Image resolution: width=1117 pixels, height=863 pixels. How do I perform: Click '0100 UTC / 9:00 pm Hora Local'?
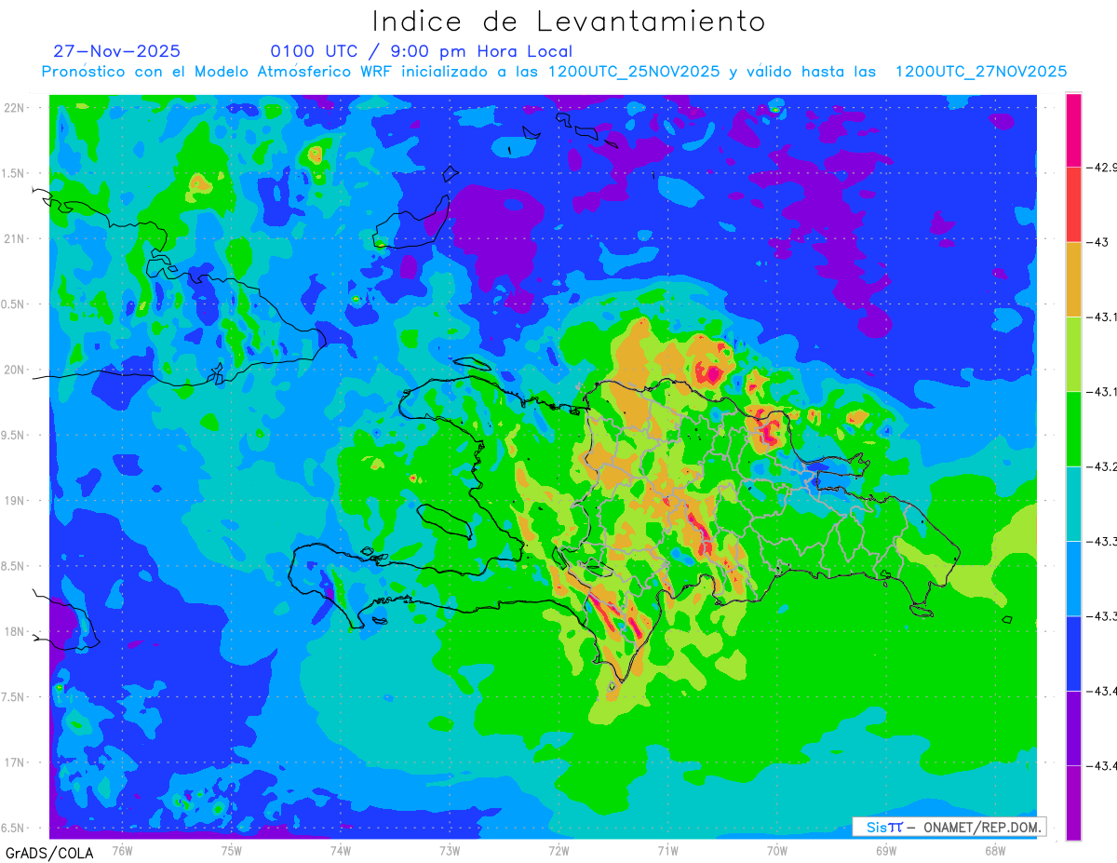click(422, 51)
